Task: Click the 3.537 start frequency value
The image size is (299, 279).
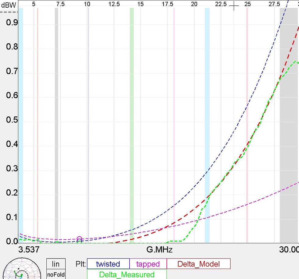Action: pos(29,249)
